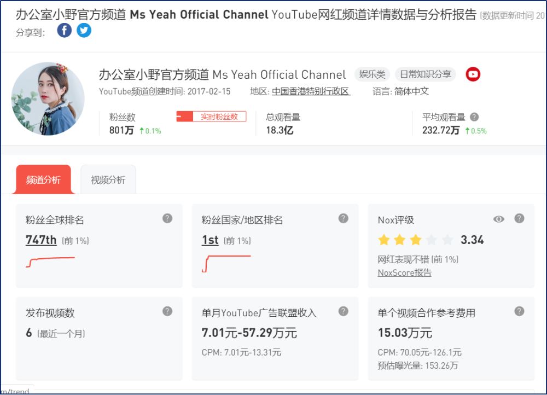Click the global ranking trend sparkline
This screenshot has height=395, width=547.
coord(50,262)
